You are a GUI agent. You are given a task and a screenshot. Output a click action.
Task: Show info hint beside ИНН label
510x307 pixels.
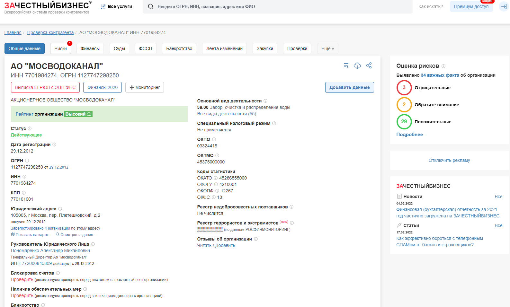point(24,177)
